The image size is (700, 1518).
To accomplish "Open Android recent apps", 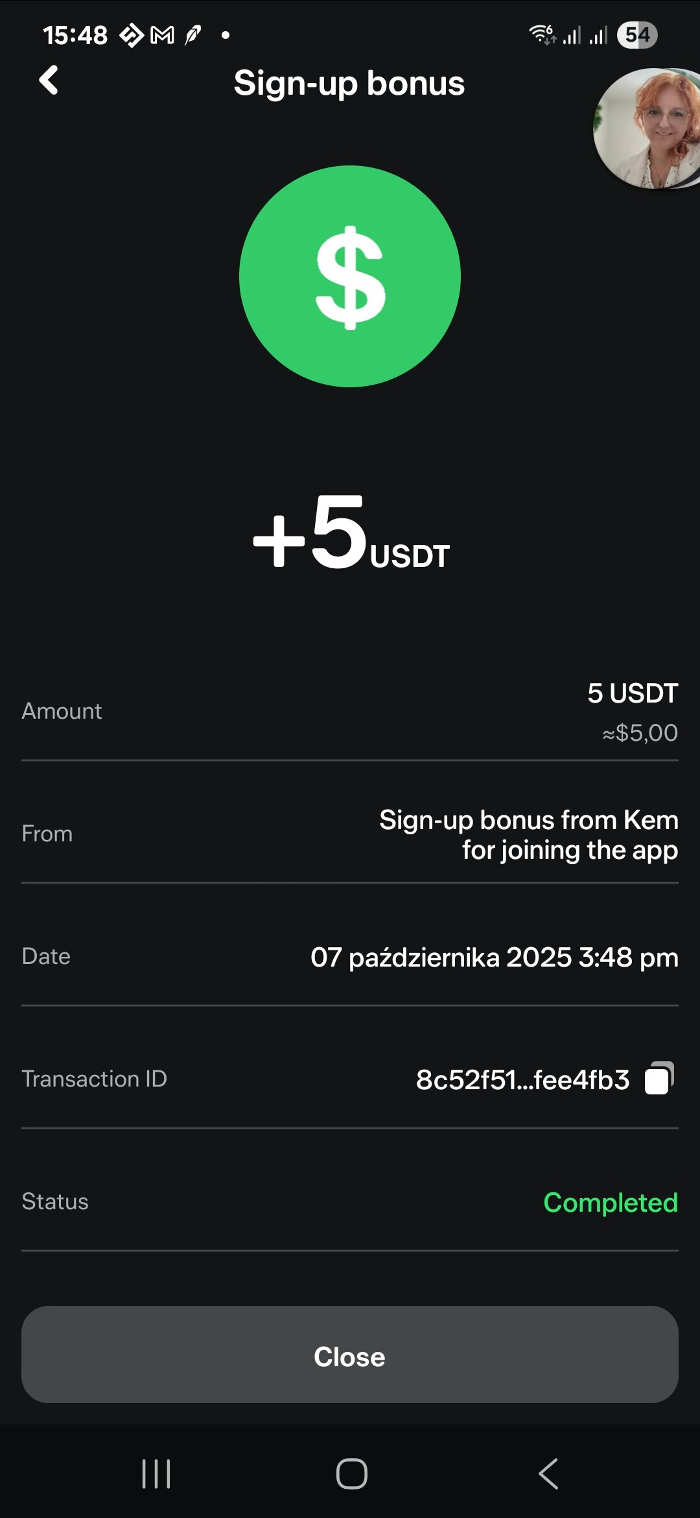I will point(156,1474).
